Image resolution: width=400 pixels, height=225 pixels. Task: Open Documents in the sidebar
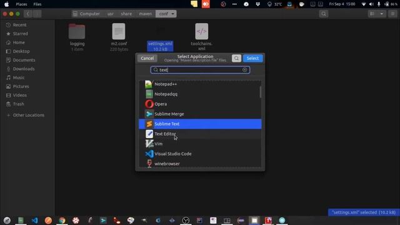(x=24, y=60)
